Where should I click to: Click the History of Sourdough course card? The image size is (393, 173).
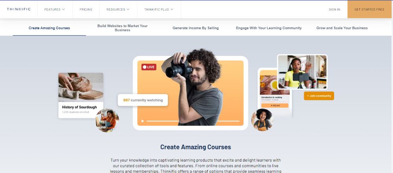click(x=81, y=96)
